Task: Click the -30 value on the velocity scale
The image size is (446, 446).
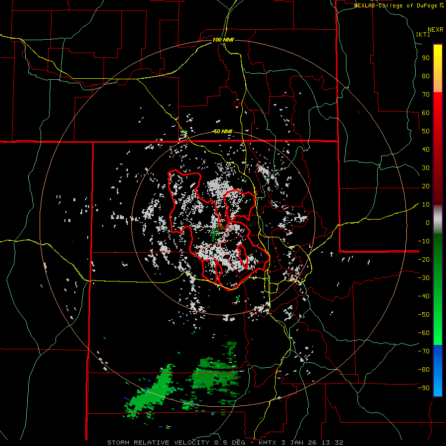Action: [x=424, y=278]
